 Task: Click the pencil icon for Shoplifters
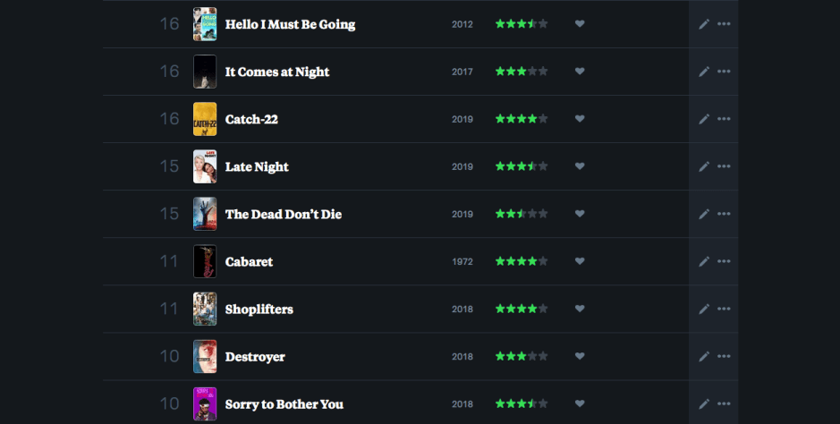704,309
